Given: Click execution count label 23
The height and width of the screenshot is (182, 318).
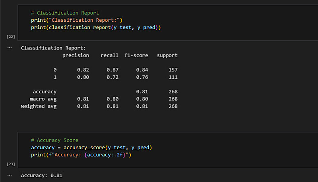Looking at the screenshot, I should (11, 163).
